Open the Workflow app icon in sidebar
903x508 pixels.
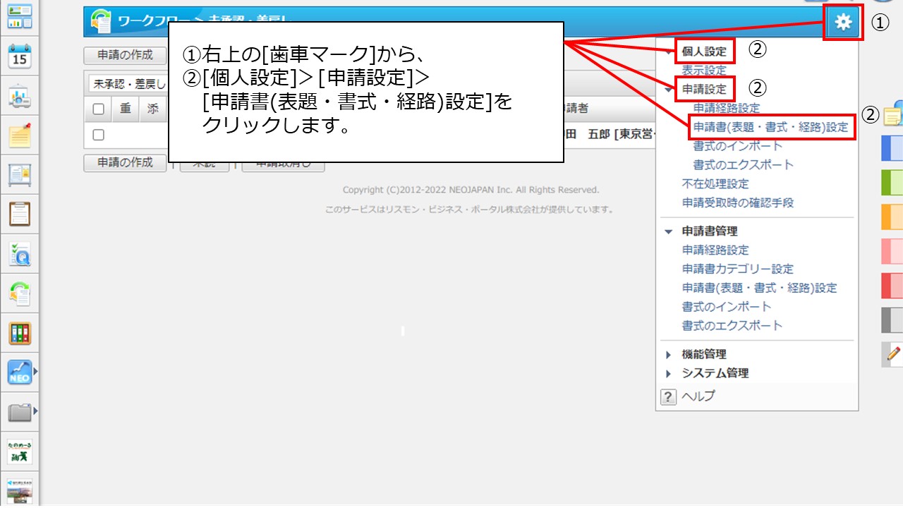[20, 291]
